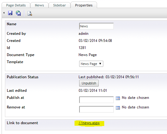
Task: Click the Preview magnifier page icon
Action: [30, 13]
